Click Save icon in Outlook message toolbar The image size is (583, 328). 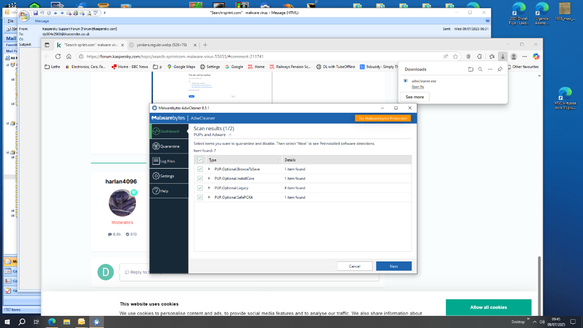[35, 13]
